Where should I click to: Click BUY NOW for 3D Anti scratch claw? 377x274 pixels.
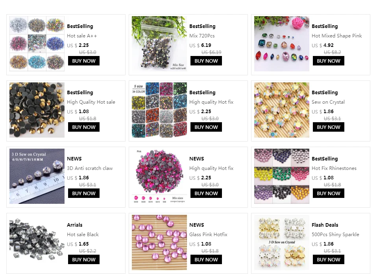[84, 193]
